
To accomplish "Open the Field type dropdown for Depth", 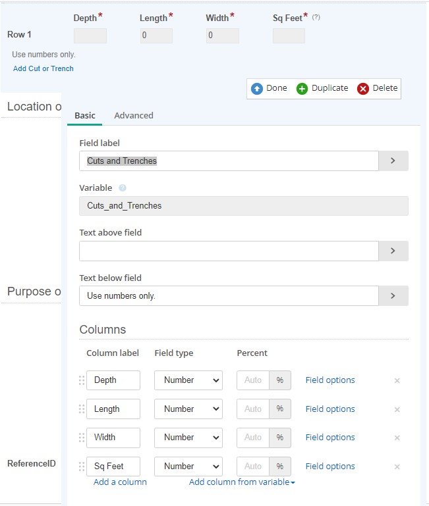I will [x=188, y=380].
